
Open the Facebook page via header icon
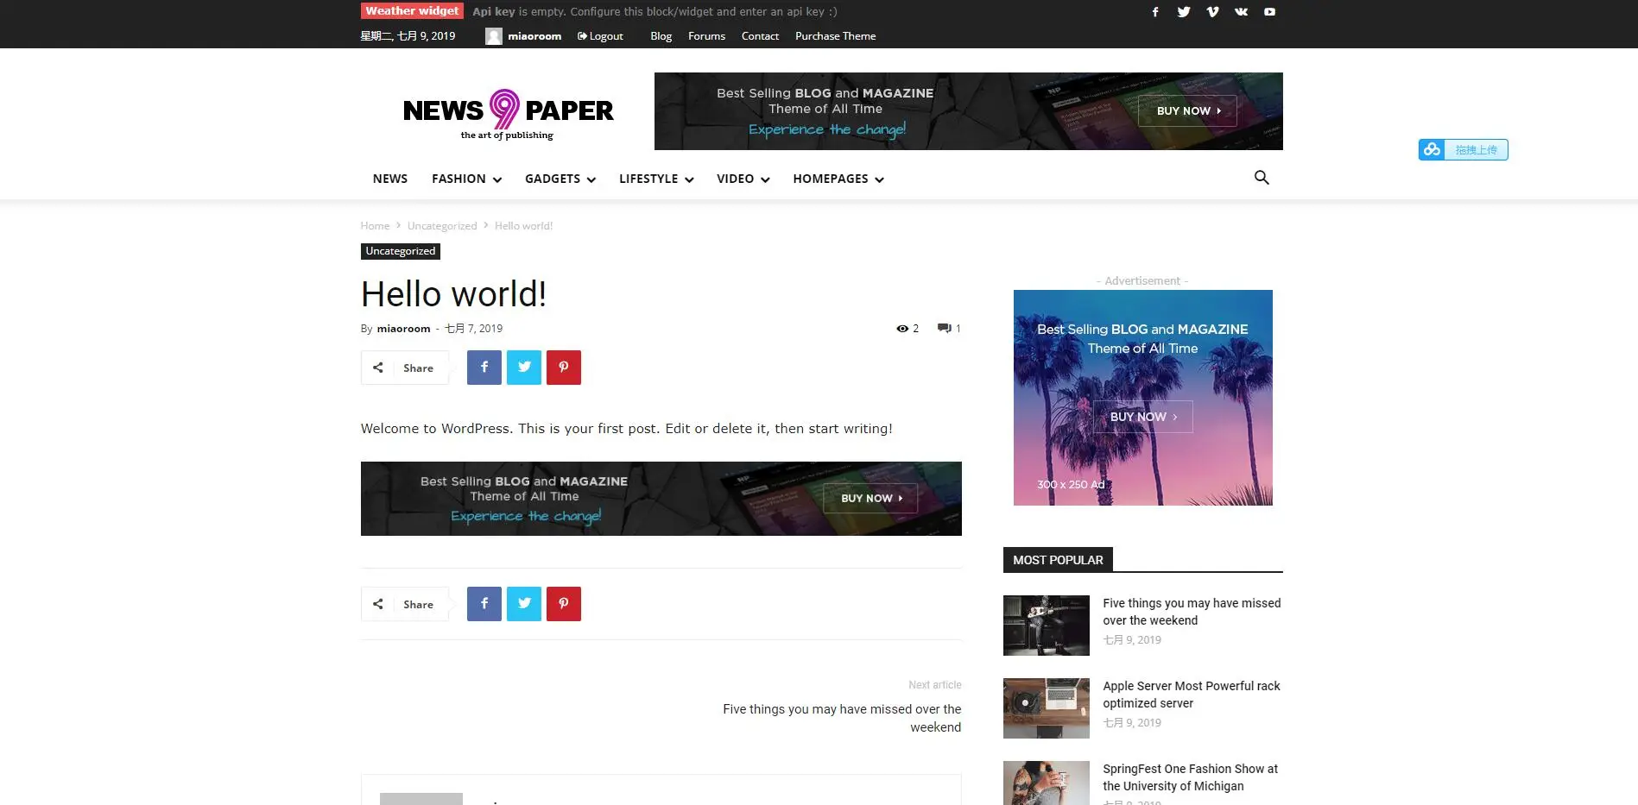[x=1155, y=11]
